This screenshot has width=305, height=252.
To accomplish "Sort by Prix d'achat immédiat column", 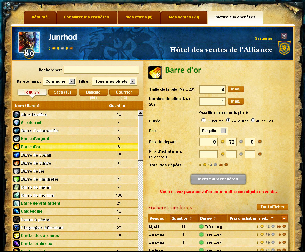I will [252, 218].
